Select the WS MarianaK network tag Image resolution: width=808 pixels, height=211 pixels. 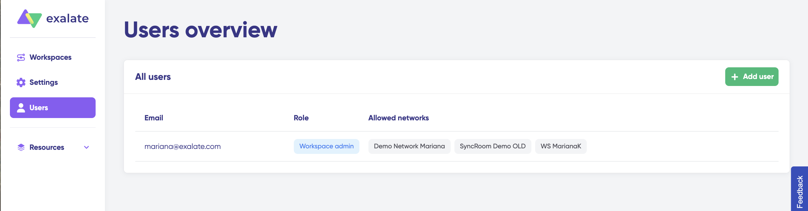pos(561,146)
